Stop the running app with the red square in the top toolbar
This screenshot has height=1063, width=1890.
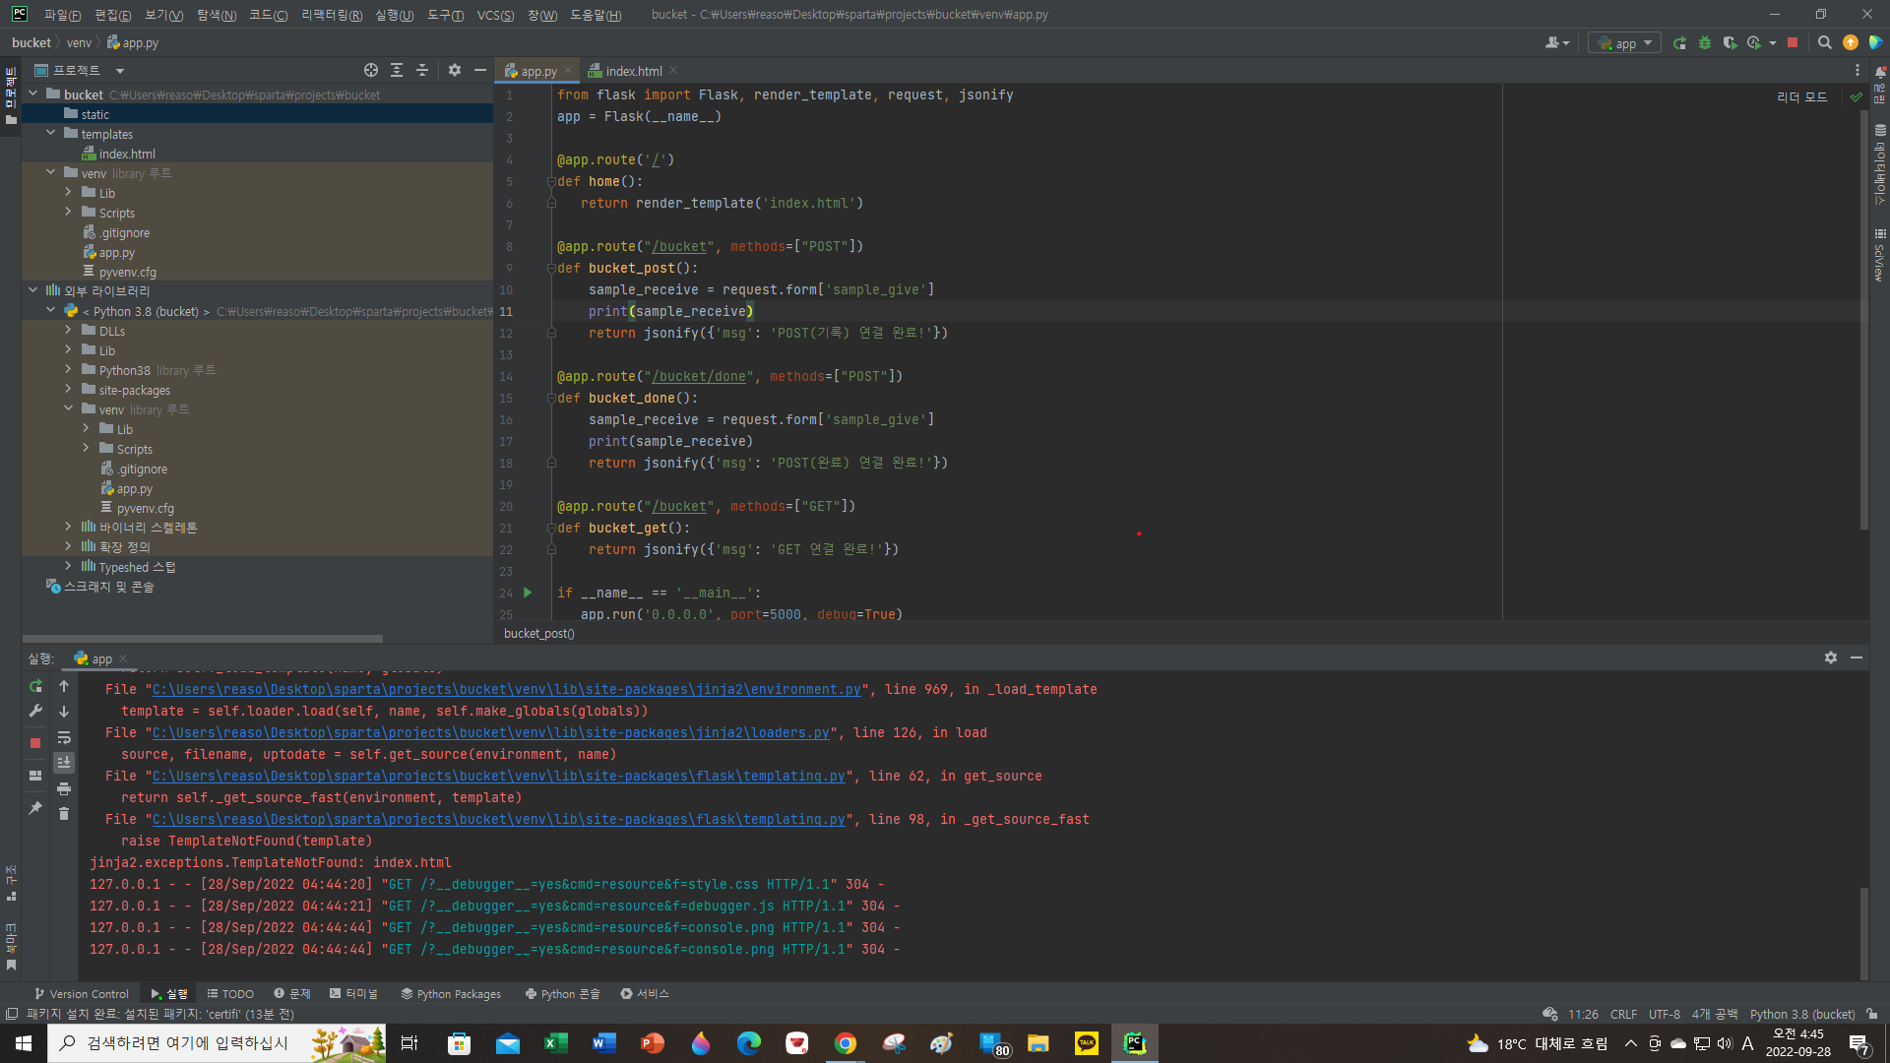1793,43
